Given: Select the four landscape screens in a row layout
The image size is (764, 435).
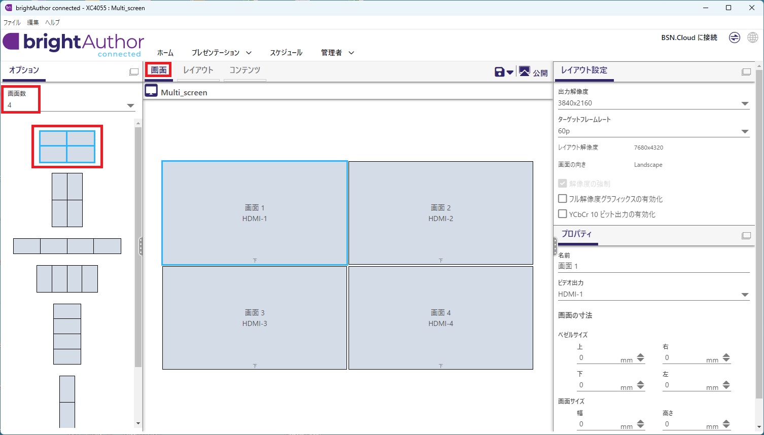Looking at the screenshot, I should pyautogui.click(x=67, y=246).
